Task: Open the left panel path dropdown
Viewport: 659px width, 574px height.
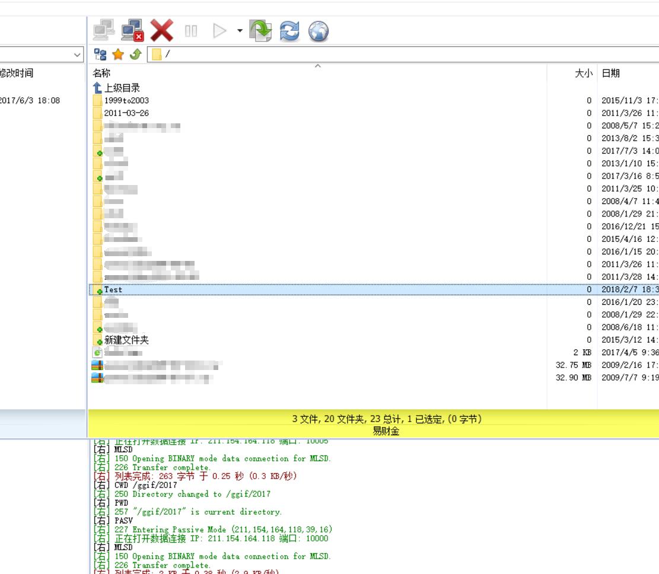Action: 78,55
